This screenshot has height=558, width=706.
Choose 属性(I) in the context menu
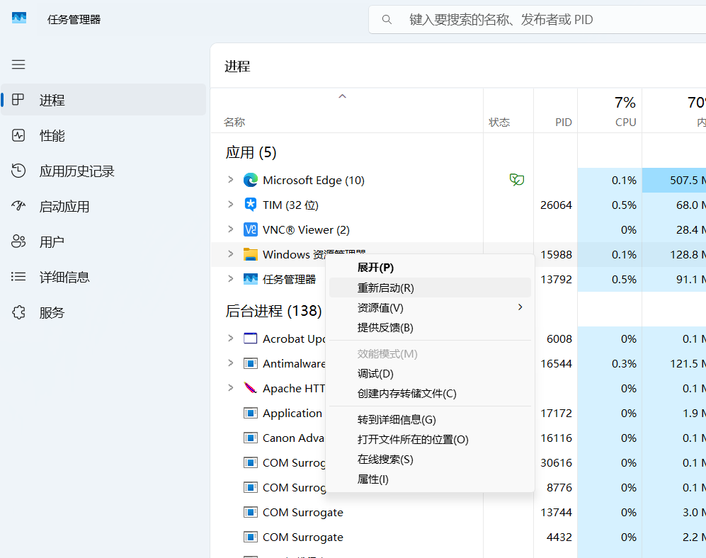pos(430,479)
